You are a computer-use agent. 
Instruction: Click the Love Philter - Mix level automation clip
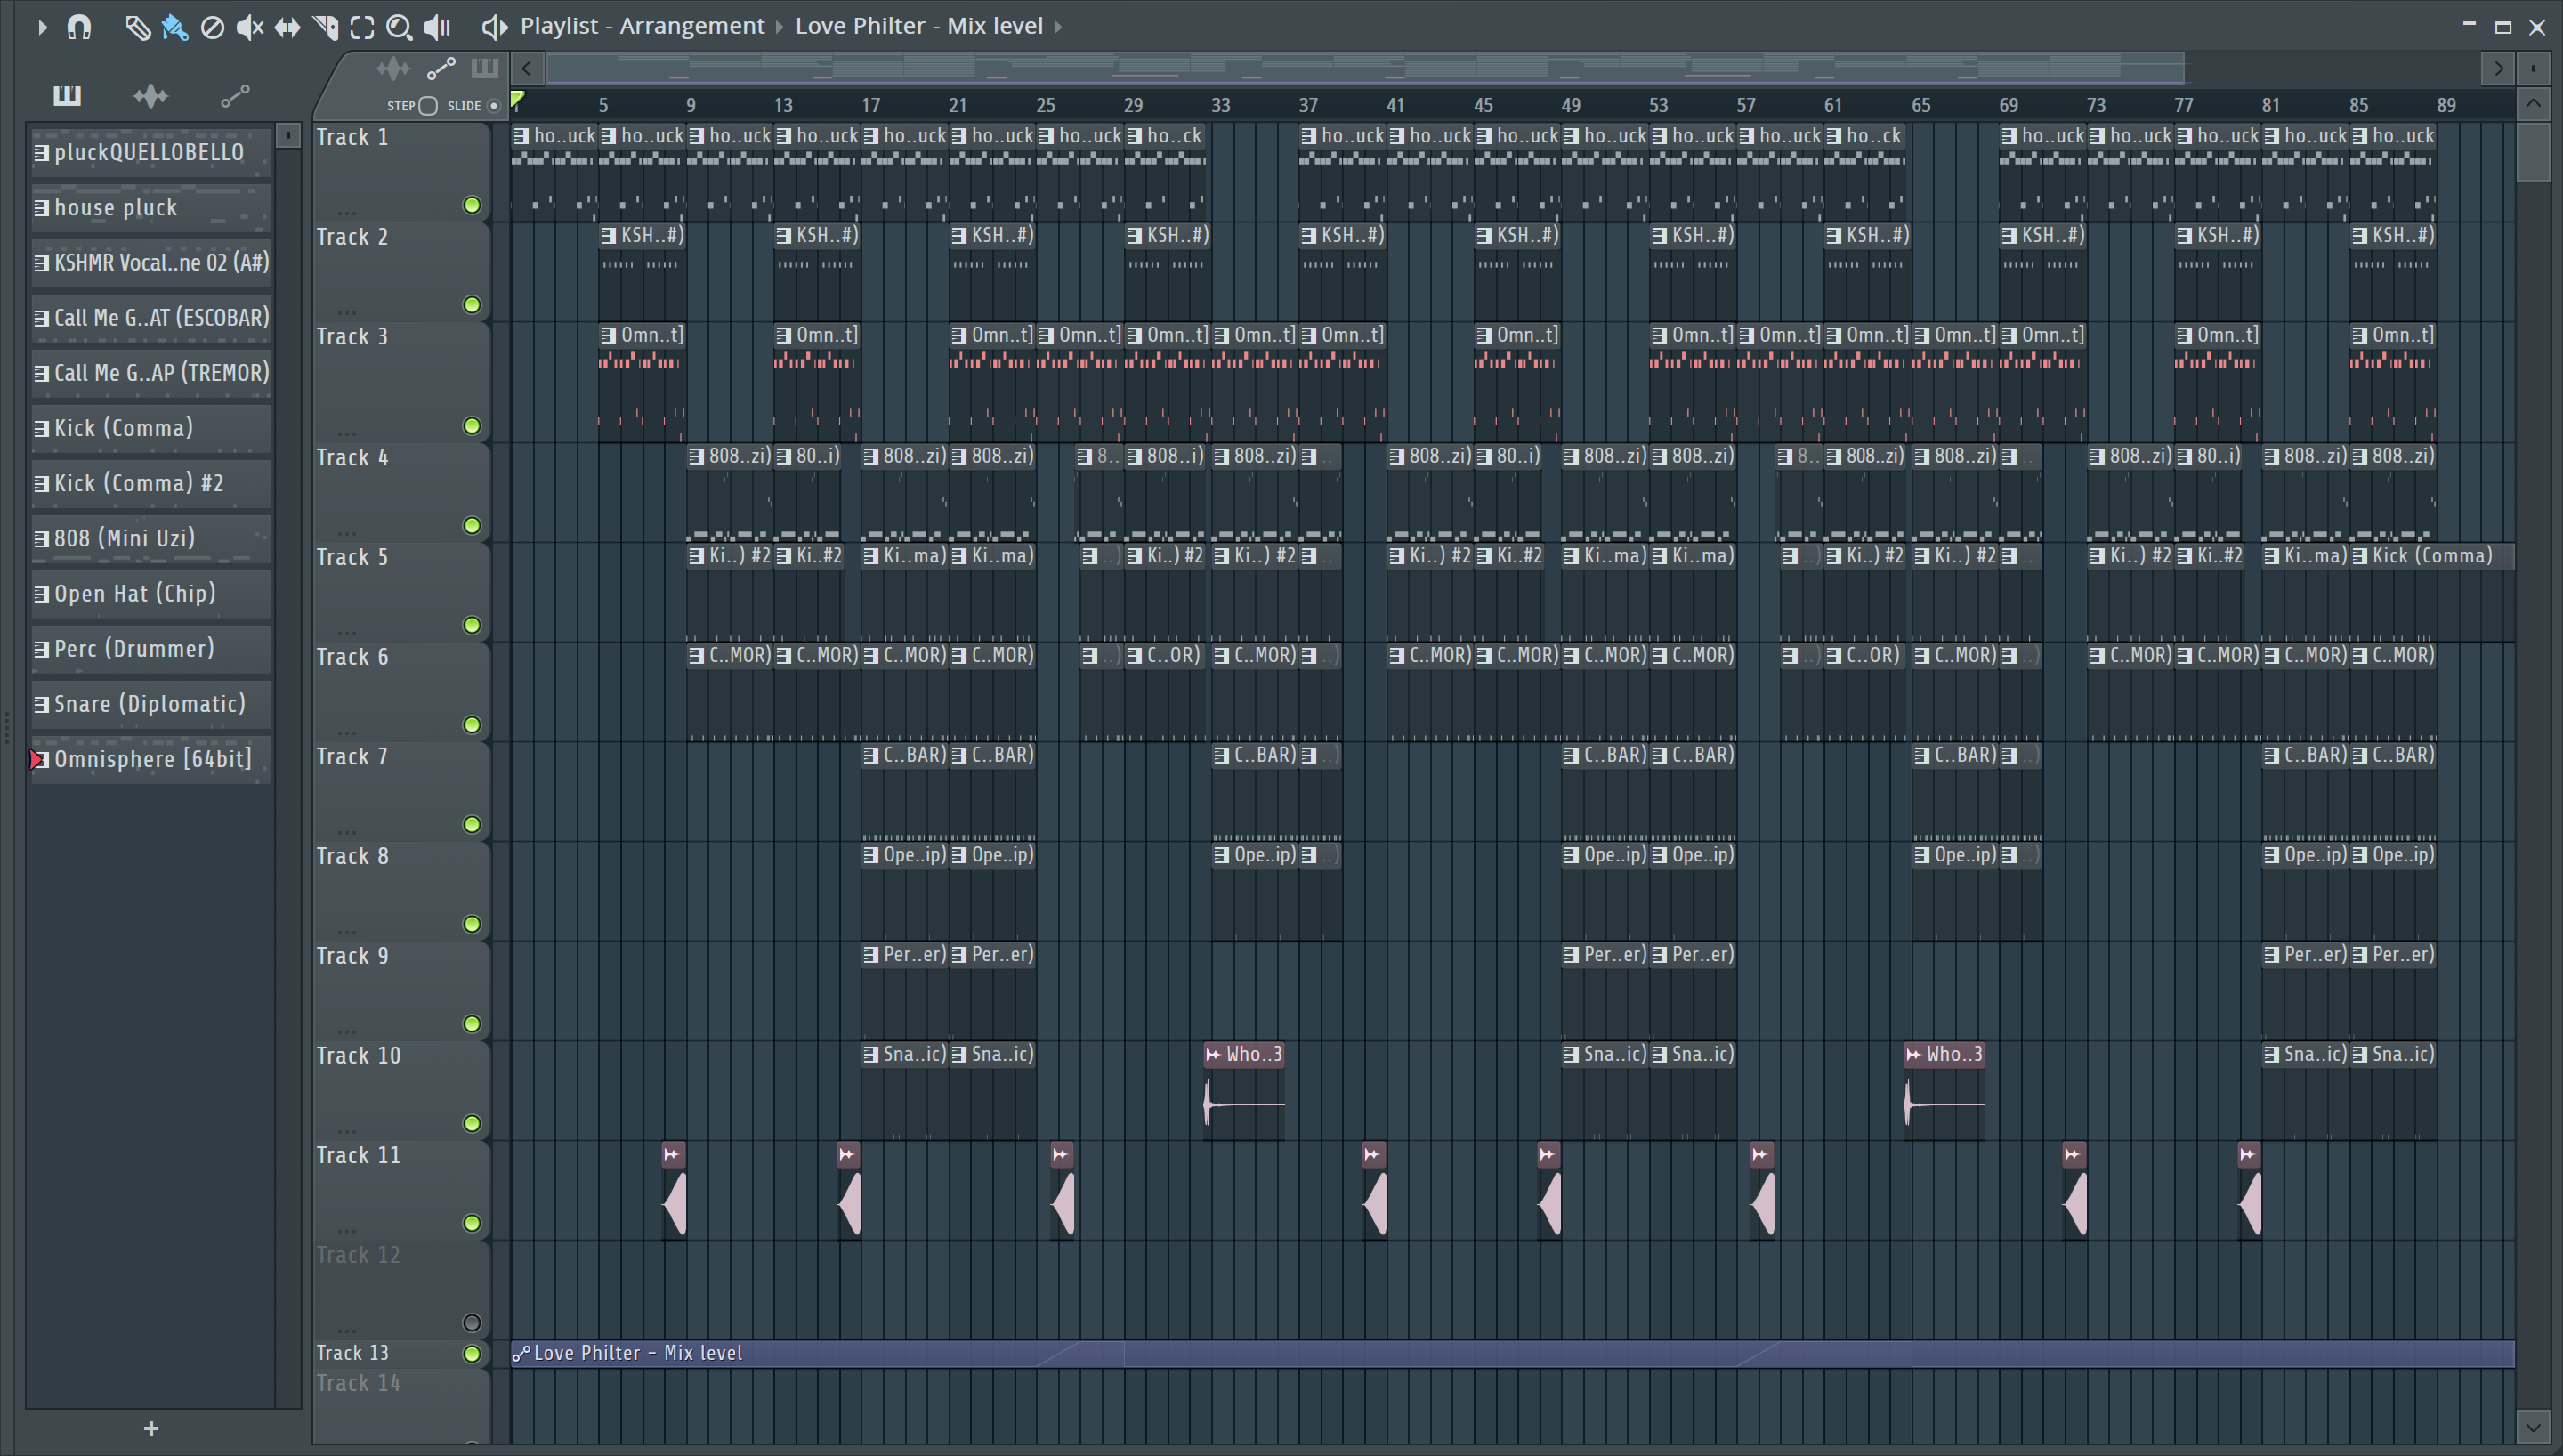click(x=1512, y=1353)
